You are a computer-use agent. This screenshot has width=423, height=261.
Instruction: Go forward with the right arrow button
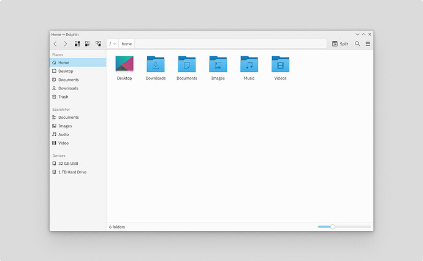pyautogui.click(x=66, y=44)
